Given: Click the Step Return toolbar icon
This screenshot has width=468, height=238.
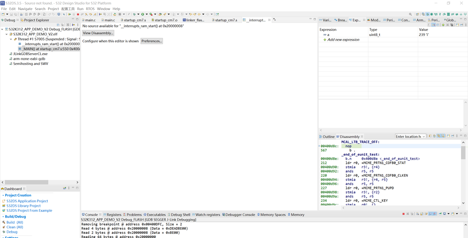Looking at the screenshot, I should pyautogui.click(x=95, y=14).
